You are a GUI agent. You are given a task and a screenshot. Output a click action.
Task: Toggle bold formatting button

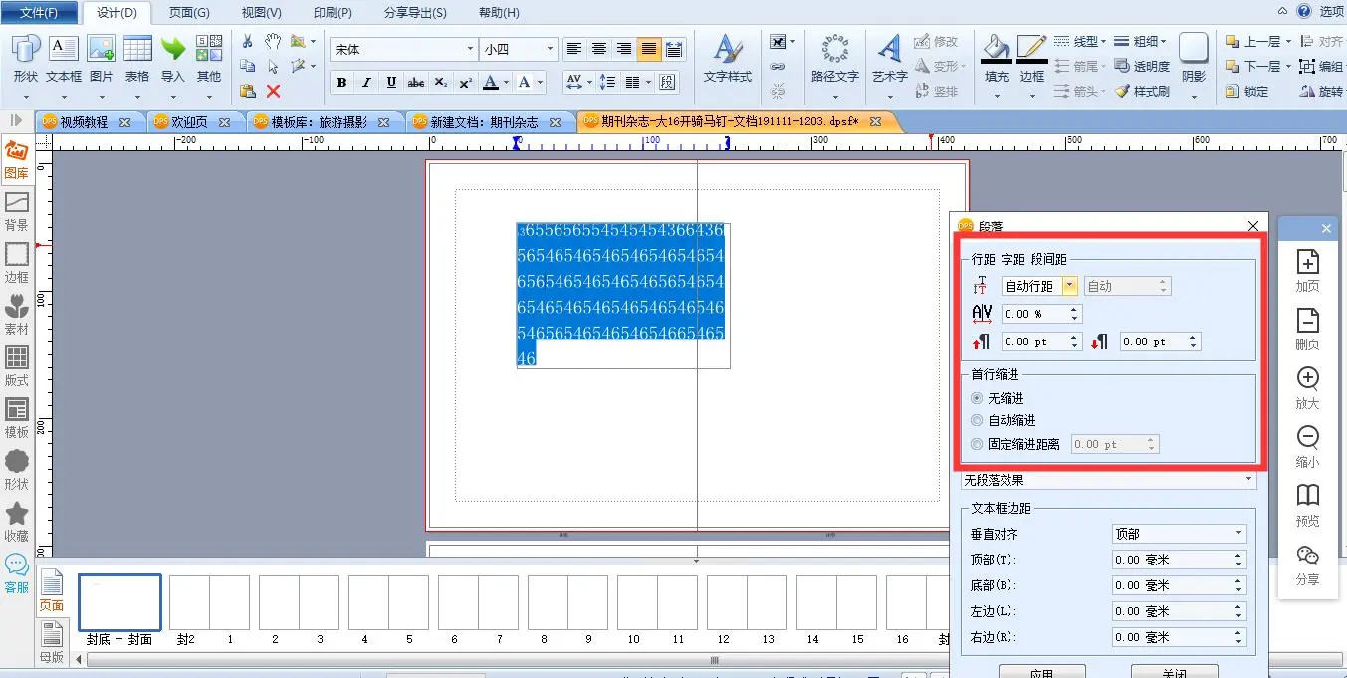pos(341,83)
